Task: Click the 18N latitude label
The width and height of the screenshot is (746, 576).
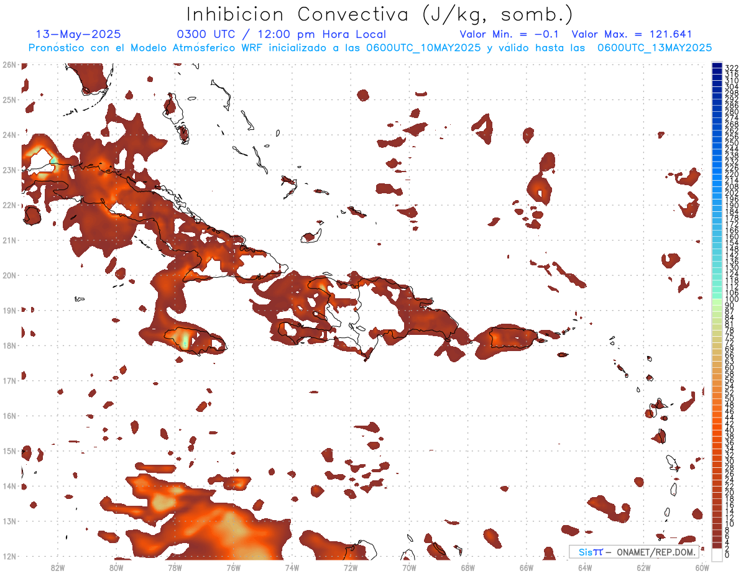Action: coord(9,345)
